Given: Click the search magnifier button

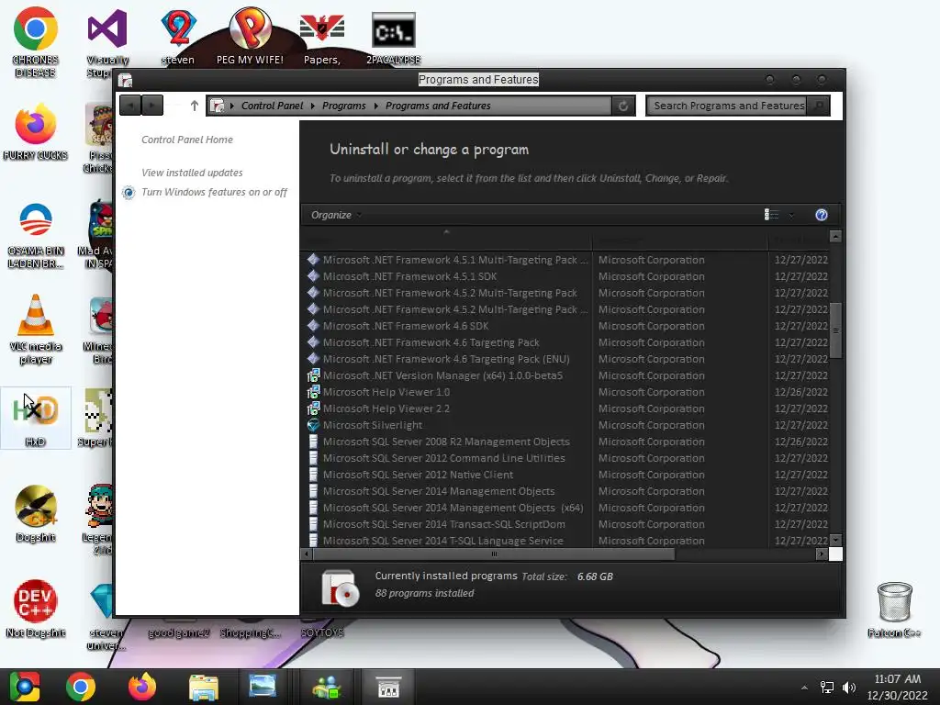Looking at the screenshot, I should pyautogui.click(x=818, y=106).
